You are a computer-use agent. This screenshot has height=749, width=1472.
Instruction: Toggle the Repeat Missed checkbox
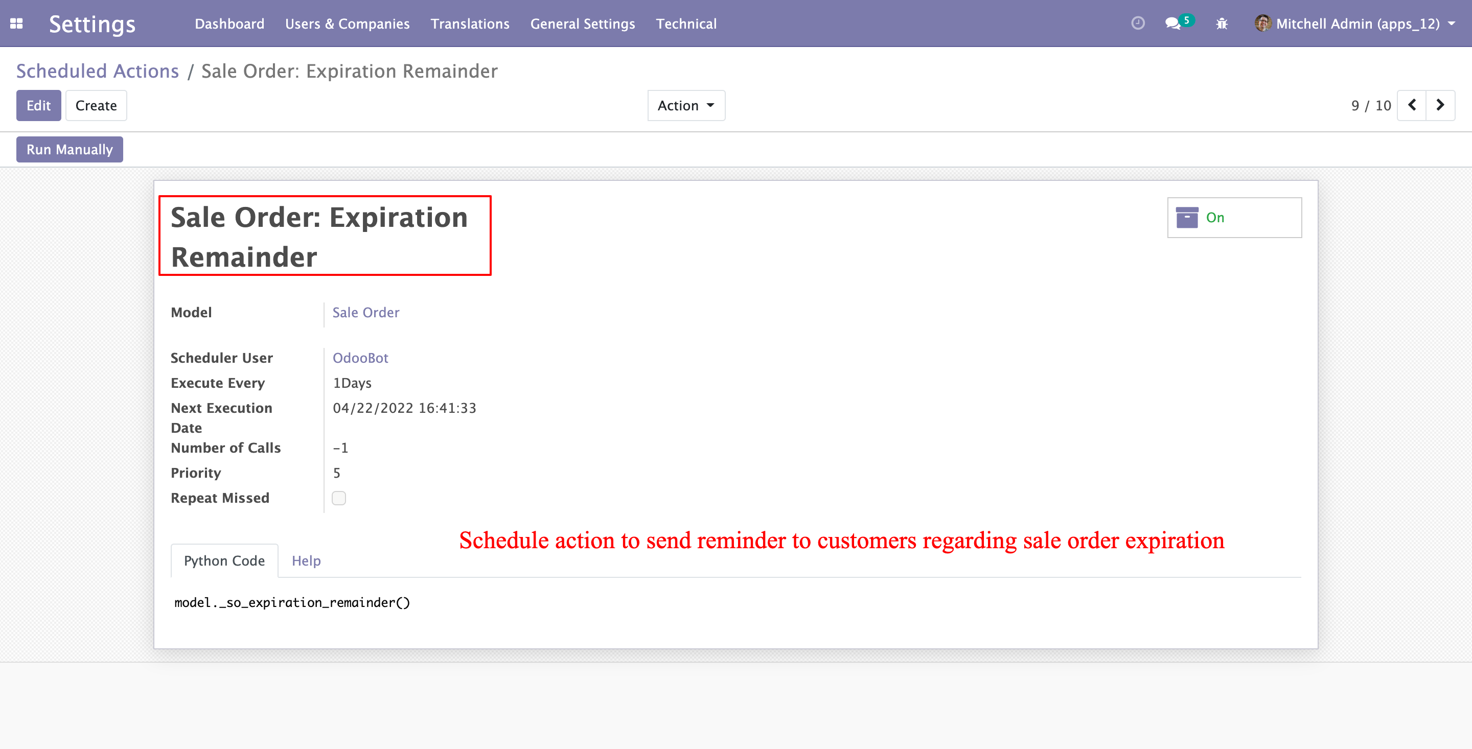339,498
